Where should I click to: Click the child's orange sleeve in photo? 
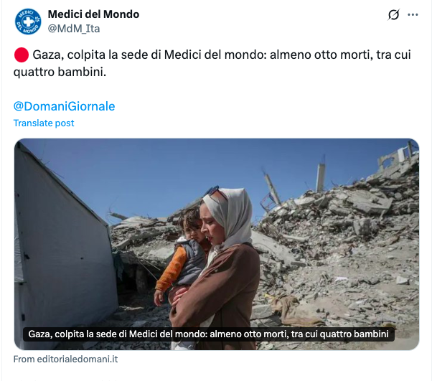[171, 268]
